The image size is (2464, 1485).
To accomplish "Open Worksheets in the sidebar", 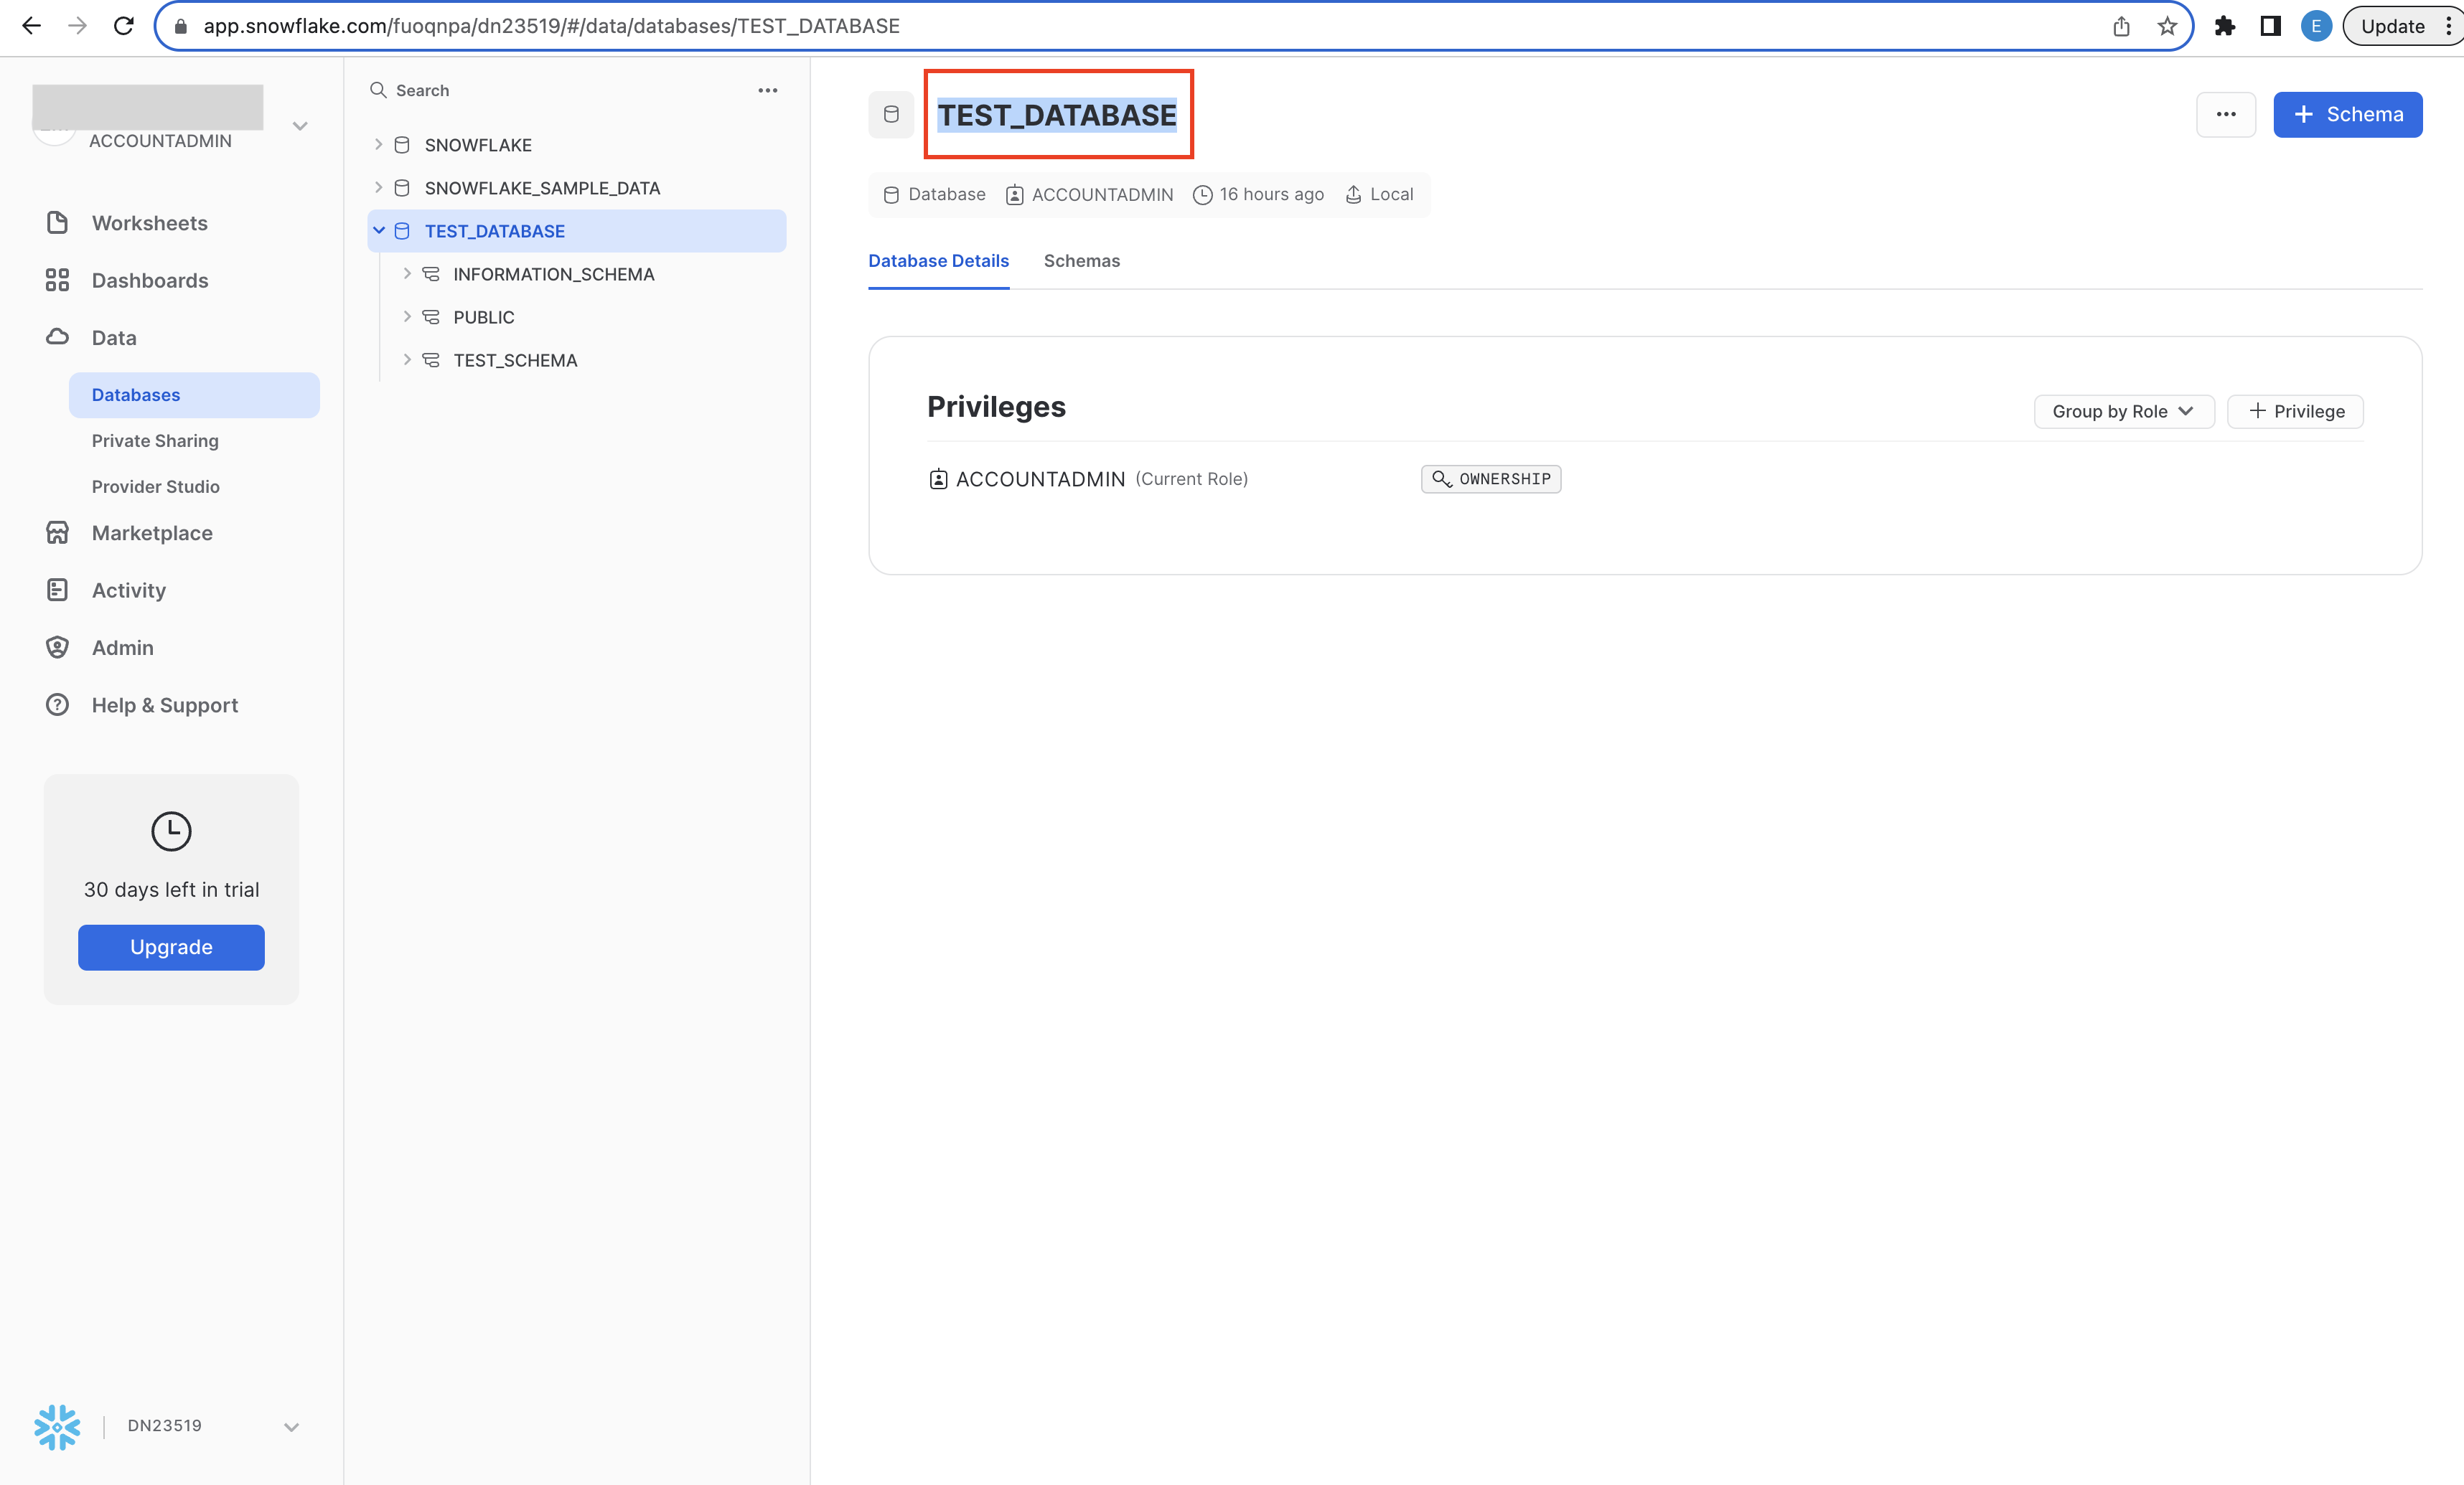I will [150, 223].
